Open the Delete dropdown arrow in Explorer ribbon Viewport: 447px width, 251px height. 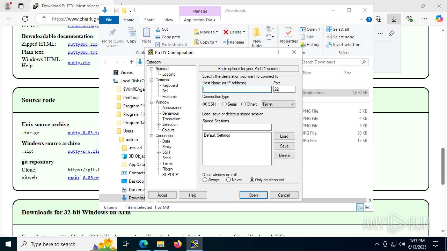pos(244,32)
